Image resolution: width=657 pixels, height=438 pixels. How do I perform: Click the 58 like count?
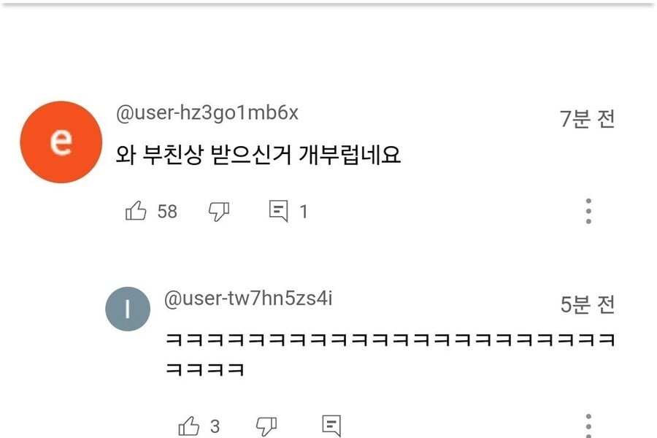pyautogui.click(x=167, y=212)
